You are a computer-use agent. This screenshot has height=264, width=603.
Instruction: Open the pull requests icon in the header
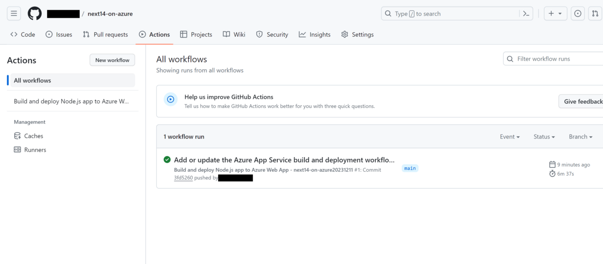coord(595,14)
